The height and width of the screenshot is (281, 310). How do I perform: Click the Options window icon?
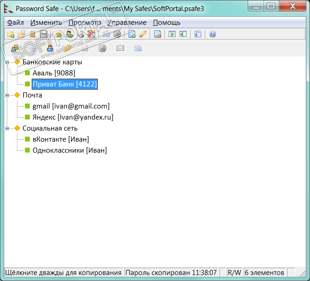(x=197, y=34)
